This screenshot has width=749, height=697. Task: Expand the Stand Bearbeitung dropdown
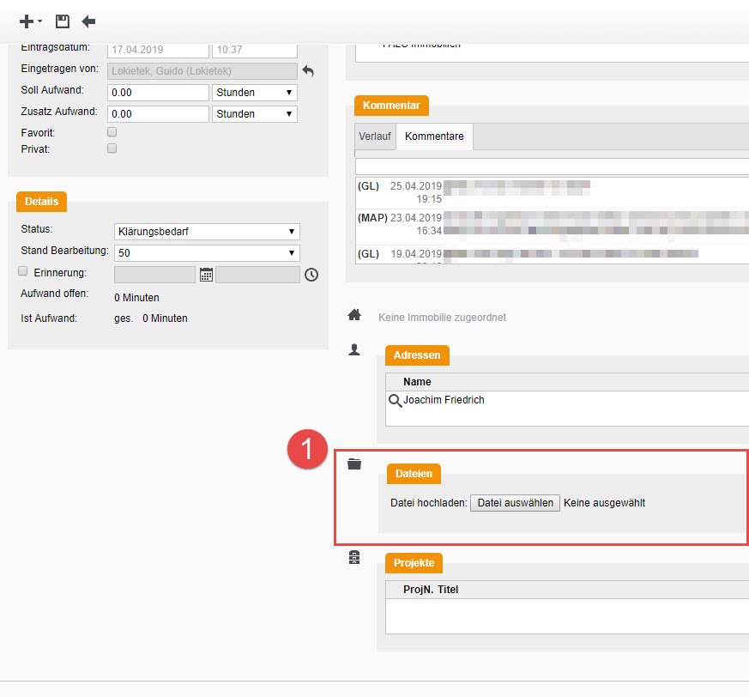(x=207, y=253)
